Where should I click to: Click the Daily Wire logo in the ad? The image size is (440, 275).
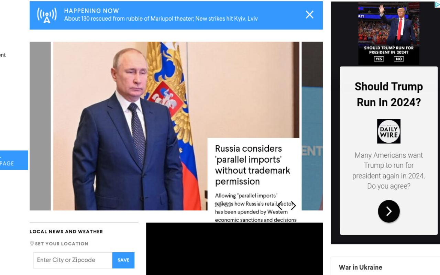(389, 131)
